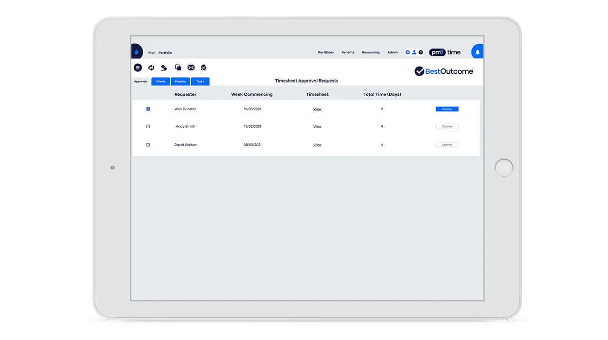View David Walton's timesheet
The width and height of the screenshot is (608, 340).
[x=318, y=145]
